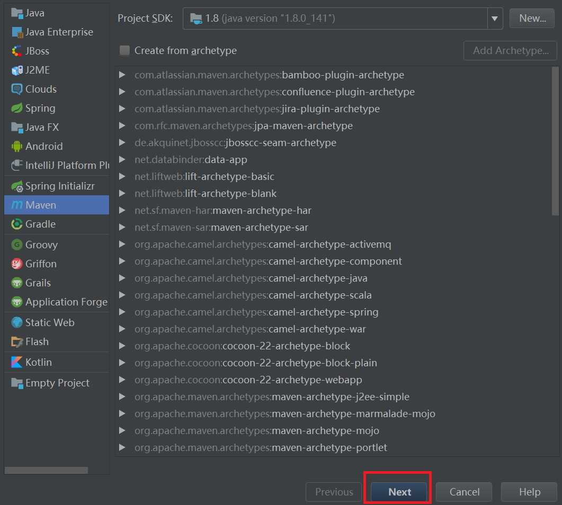Enable Create from archetype checkbox
Screen dimensions: 562x505
(124, 50)
